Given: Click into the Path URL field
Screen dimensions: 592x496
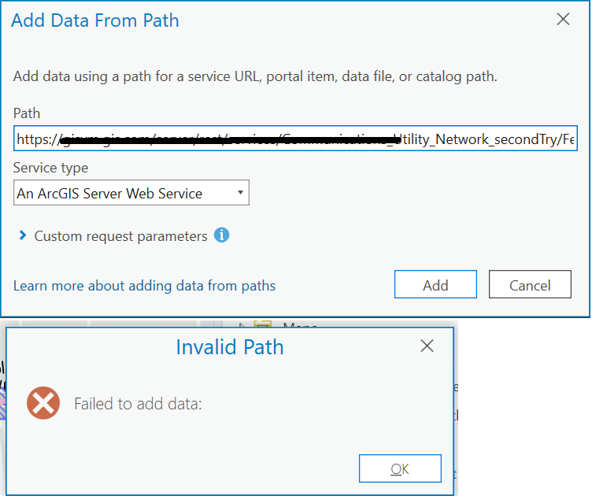Looking at the screenshot, I should 295,139.
